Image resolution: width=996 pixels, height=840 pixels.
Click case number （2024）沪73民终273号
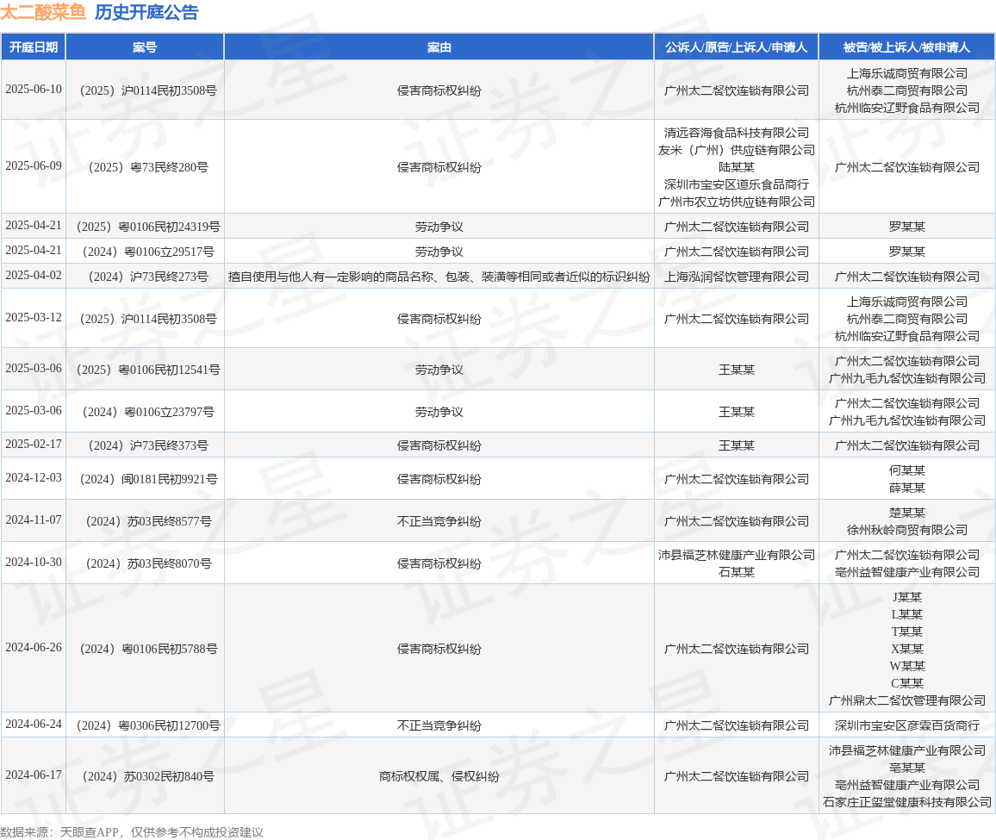pyautogui.click(x=149, y=277)
